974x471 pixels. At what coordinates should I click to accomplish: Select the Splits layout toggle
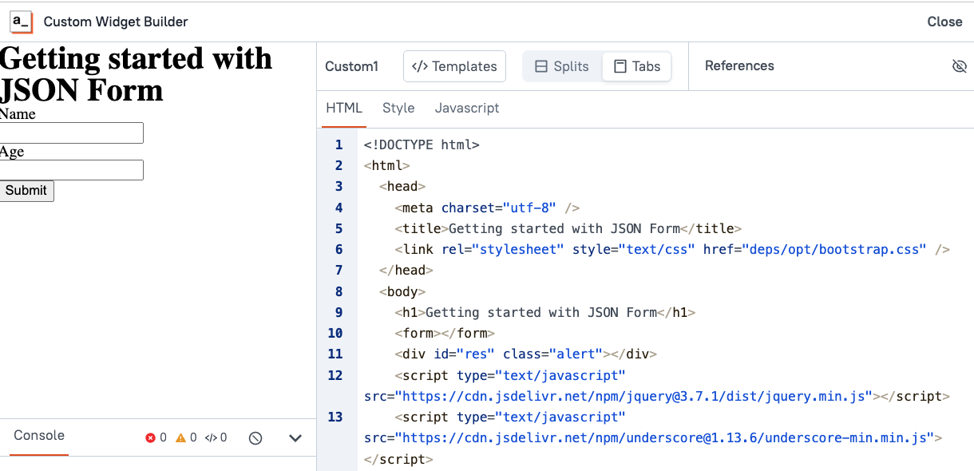click(561, 66)
